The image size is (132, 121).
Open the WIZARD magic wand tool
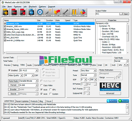[49, 13]
